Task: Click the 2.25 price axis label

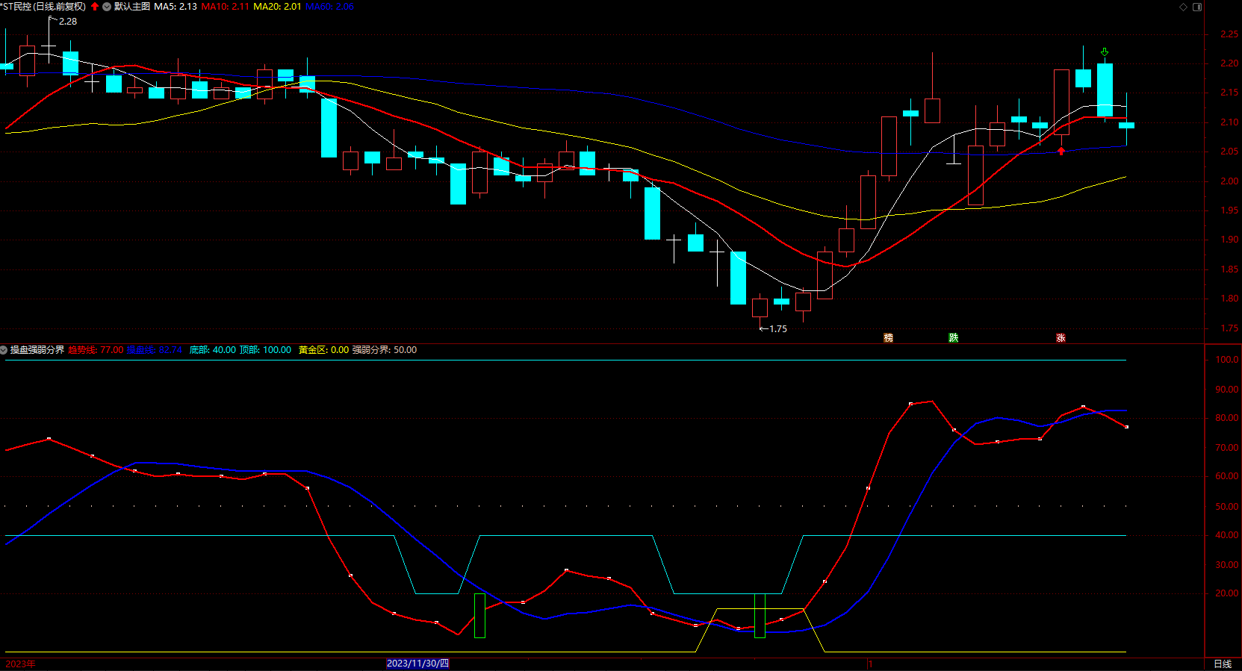Action: pos(1229,34)
